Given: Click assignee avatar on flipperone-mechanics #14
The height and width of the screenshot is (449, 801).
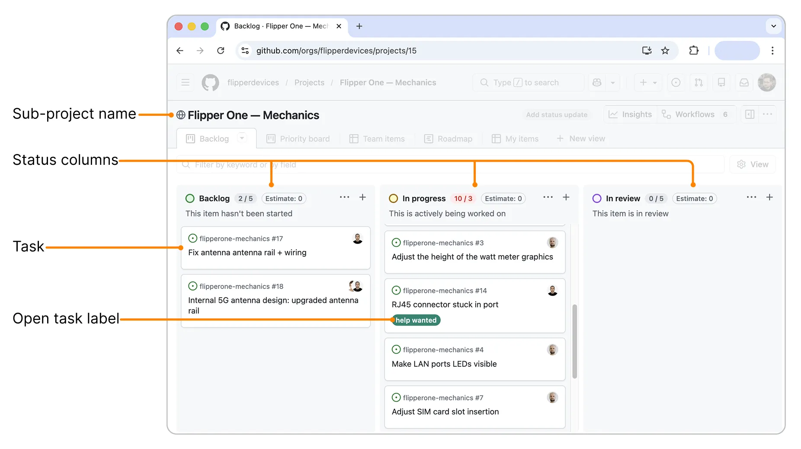Looking at the screenshot, I should (x=552, y=290).
